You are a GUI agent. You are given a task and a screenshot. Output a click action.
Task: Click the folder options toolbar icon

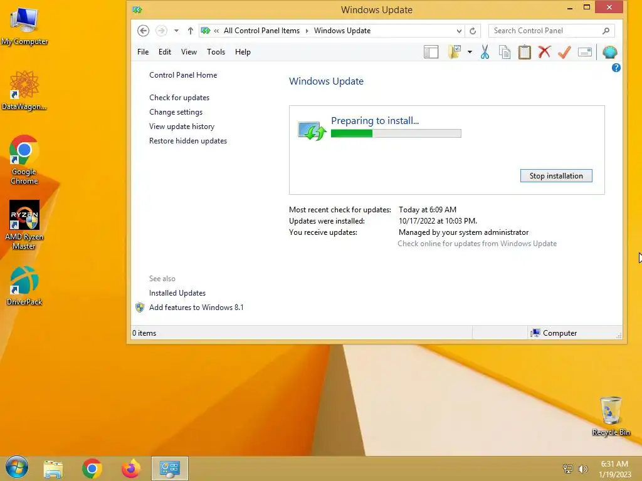[455, 52]
